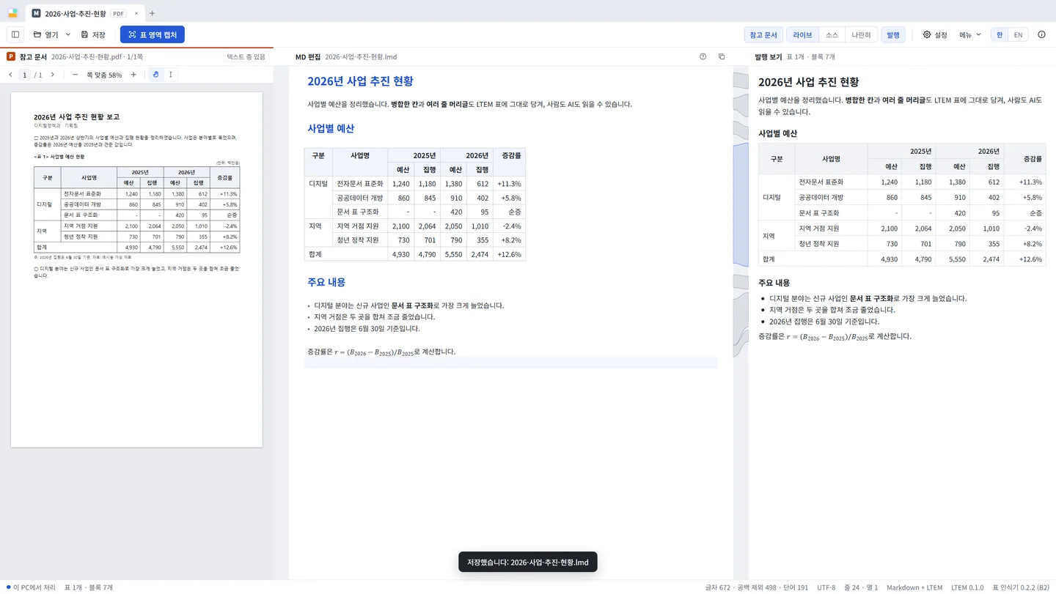This screenshot has height=594, width=1056.
Task: Toggle the 발행 panel
Action: [893, 34]
